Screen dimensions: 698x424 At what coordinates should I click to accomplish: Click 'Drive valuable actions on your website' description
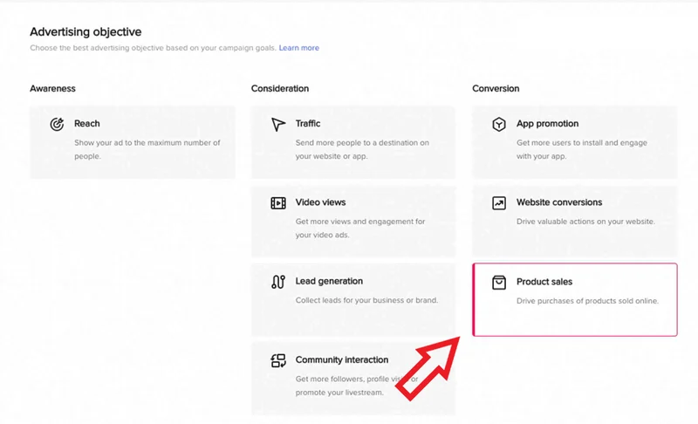(585, 222)
